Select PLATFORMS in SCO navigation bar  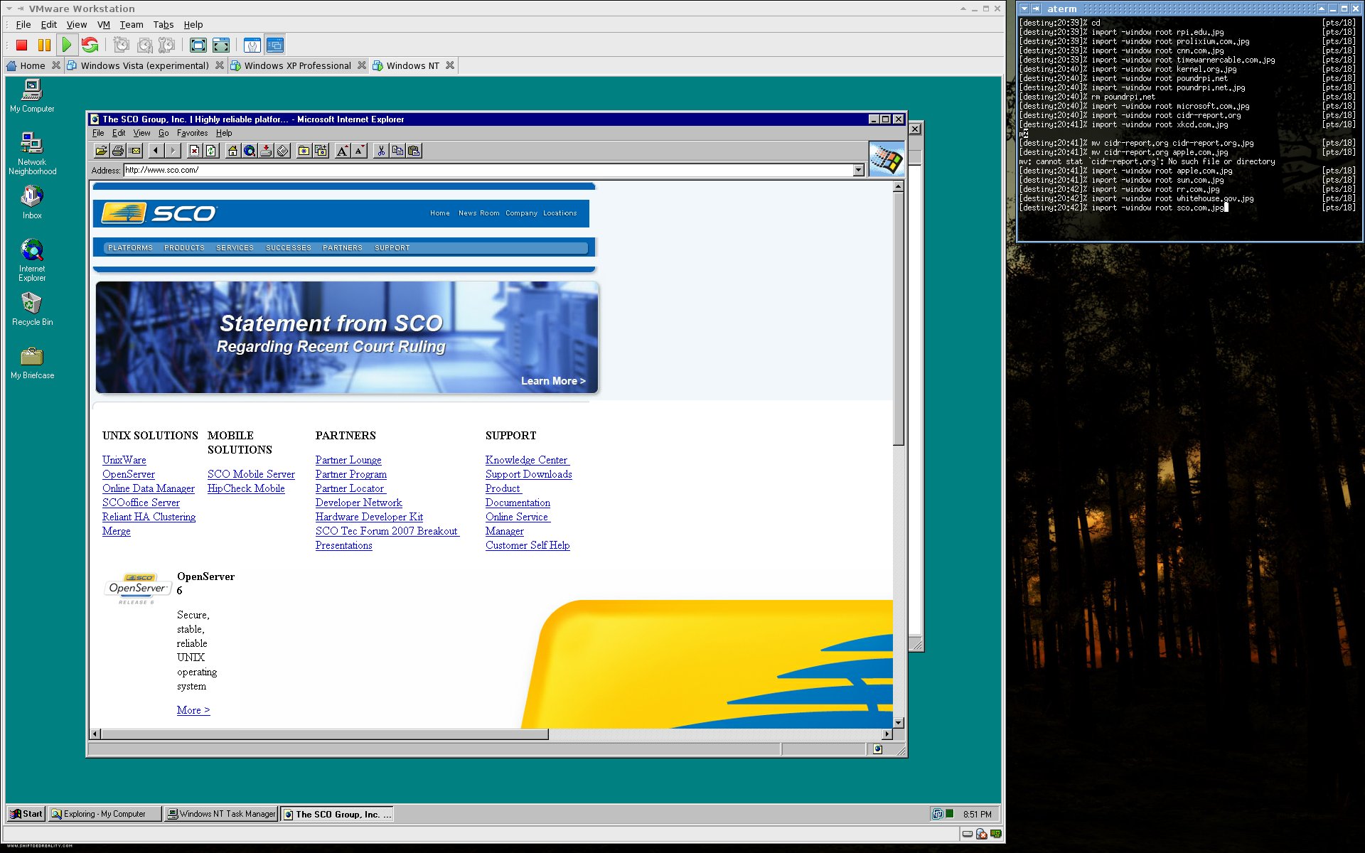(130, 248)
